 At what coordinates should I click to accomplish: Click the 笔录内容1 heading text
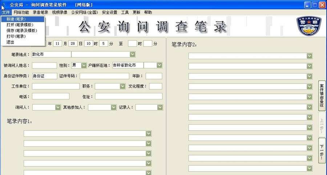19,121
